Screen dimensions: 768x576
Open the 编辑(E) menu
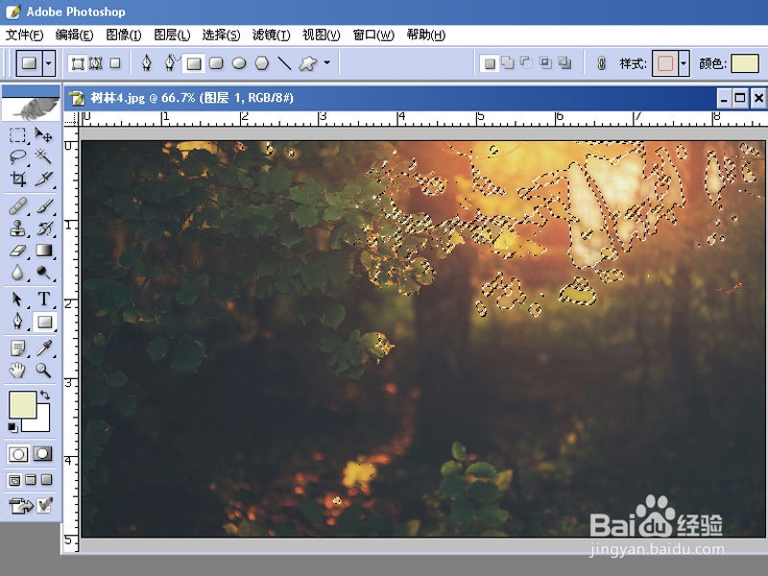[75, 35]
